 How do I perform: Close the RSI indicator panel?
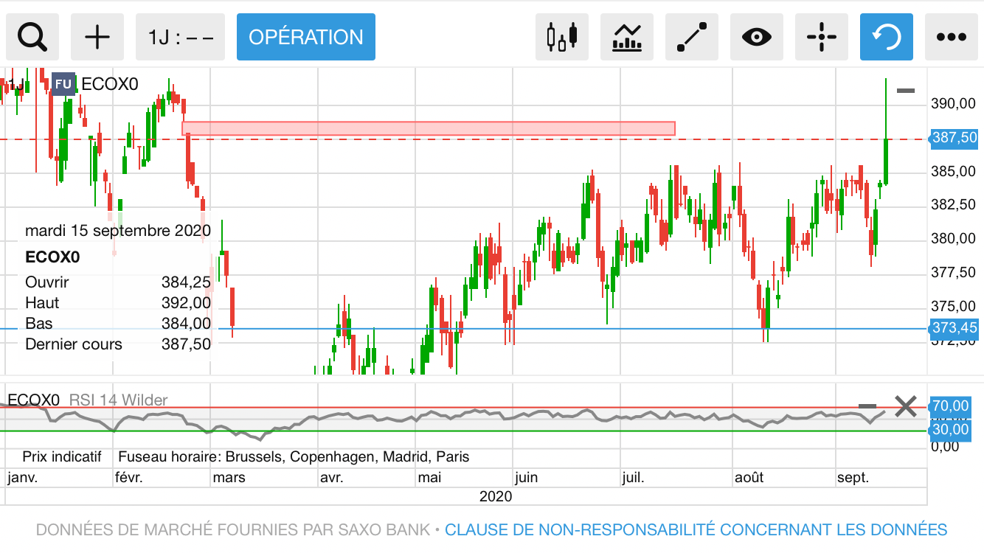(906, 406)
